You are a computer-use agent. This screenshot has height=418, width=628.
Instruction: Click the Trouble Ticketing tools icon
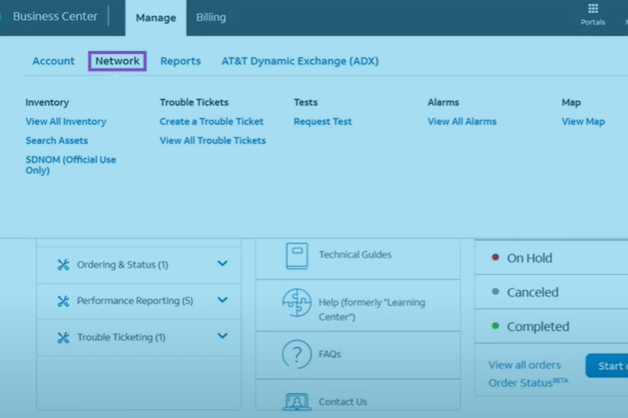(63, 338)
